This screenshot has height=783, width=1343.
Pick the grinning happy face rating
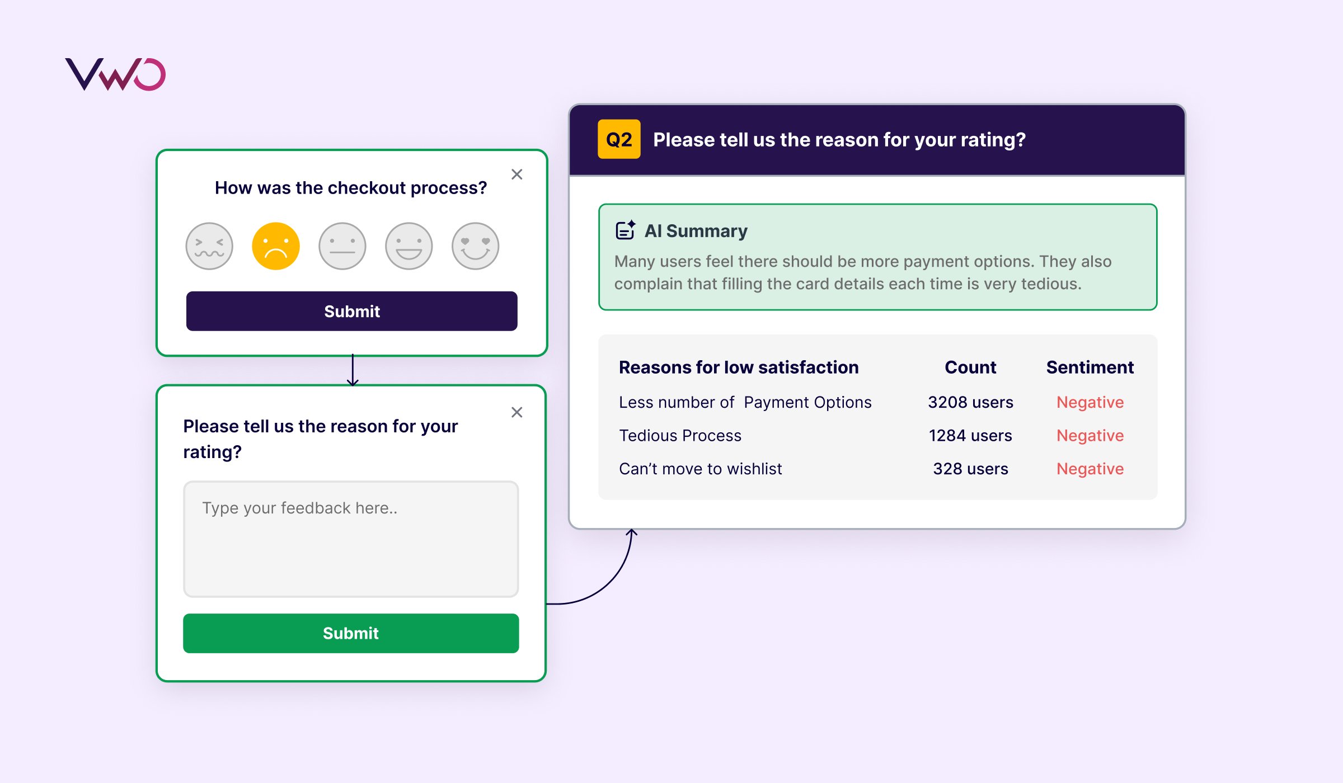click(409, 246)
